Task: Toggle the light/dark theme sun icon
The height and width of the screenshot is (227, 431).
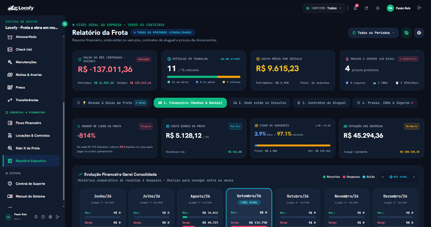Action: point(378,8)
